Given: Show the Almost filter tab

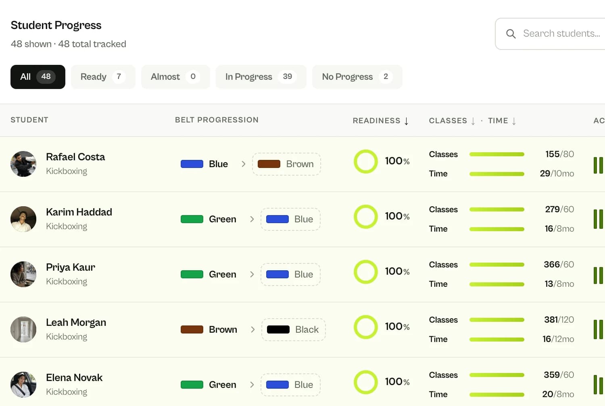Looking at the screenshot, I should [x=175, y=77].
